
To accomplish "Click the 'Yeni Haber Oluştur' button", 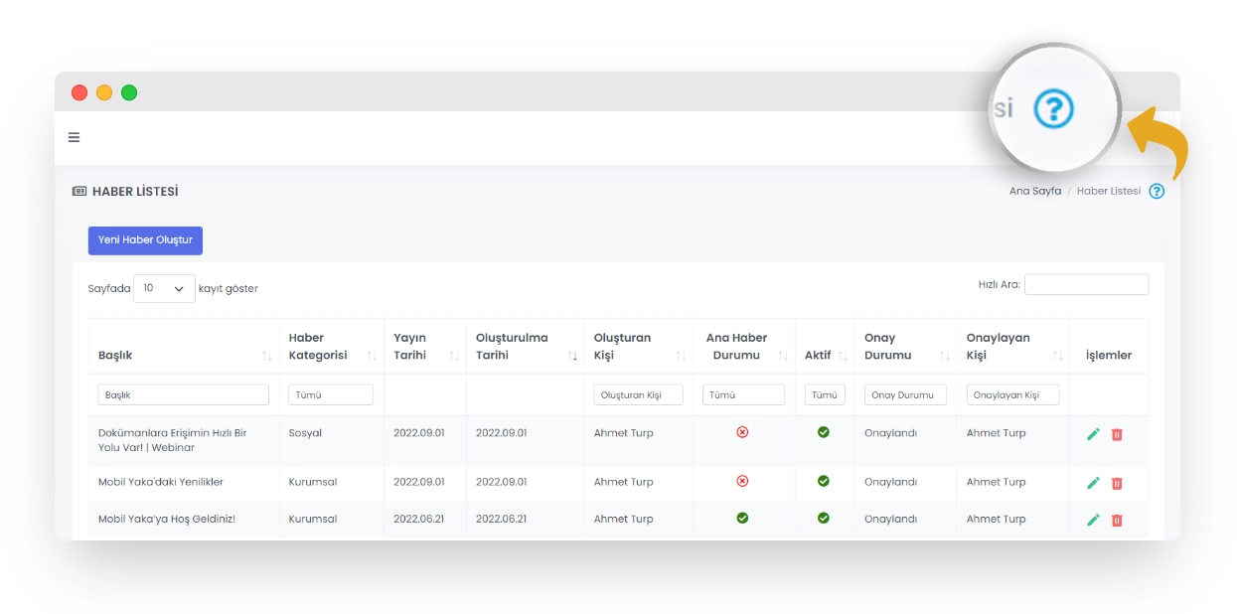I will [x=145, y=240].
